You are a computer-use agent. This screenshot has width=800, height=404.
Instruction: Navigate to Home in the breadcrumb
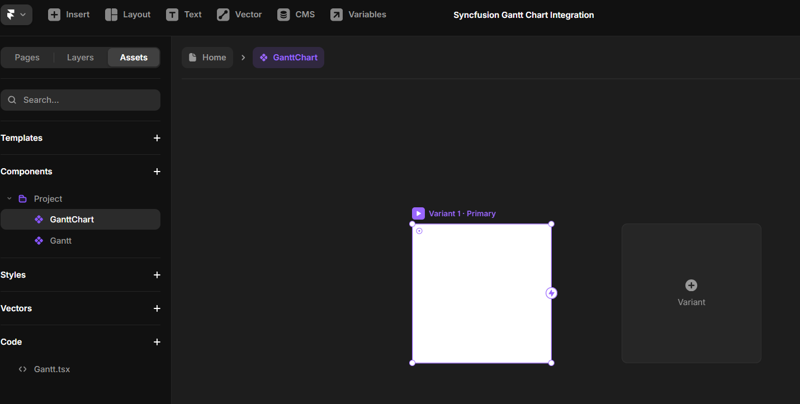pyautogui.click(x=207, y=57)
